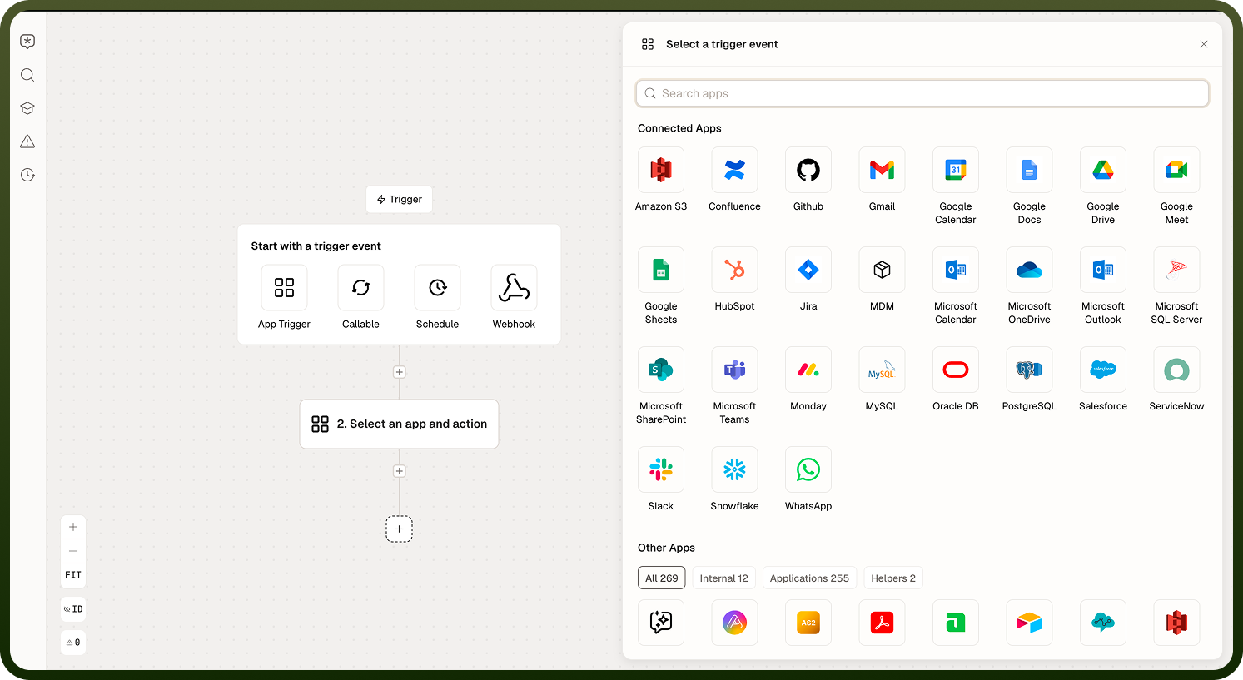Click the starred chat icon in sidebar

(27, 42)
